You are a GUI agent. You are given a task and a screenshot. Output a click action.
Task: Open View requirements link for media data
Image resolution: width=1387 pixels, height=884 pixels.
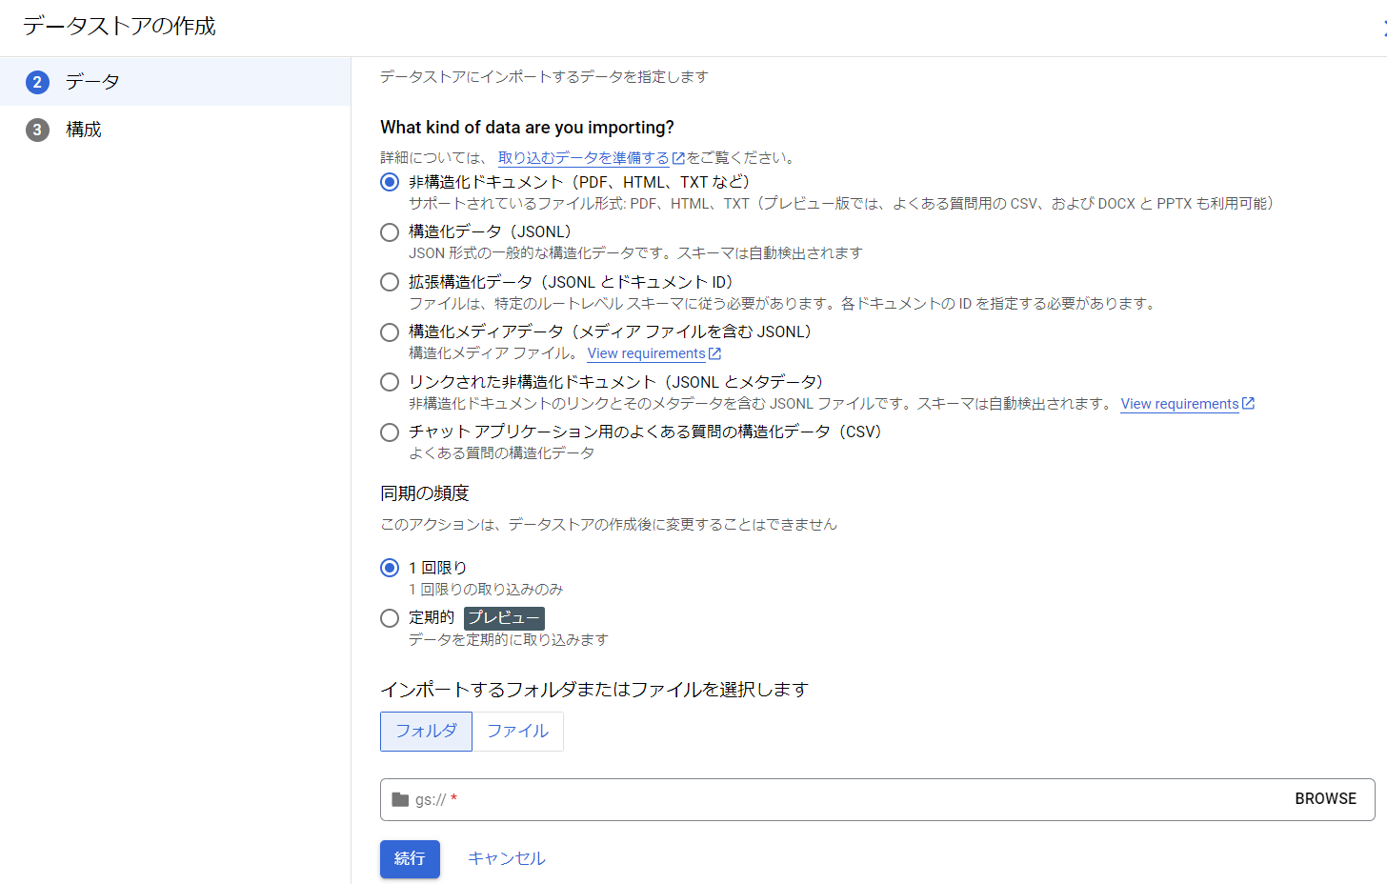(x=646, y=353)
